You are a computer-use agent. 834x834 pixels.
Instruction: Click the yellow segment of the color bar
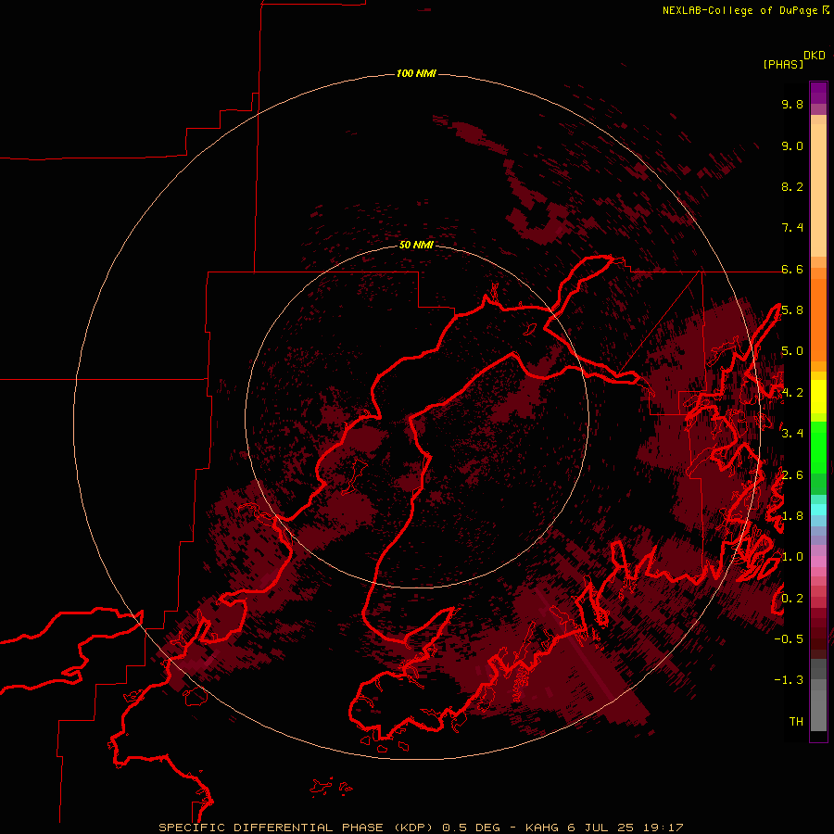[x=818, y=397]
